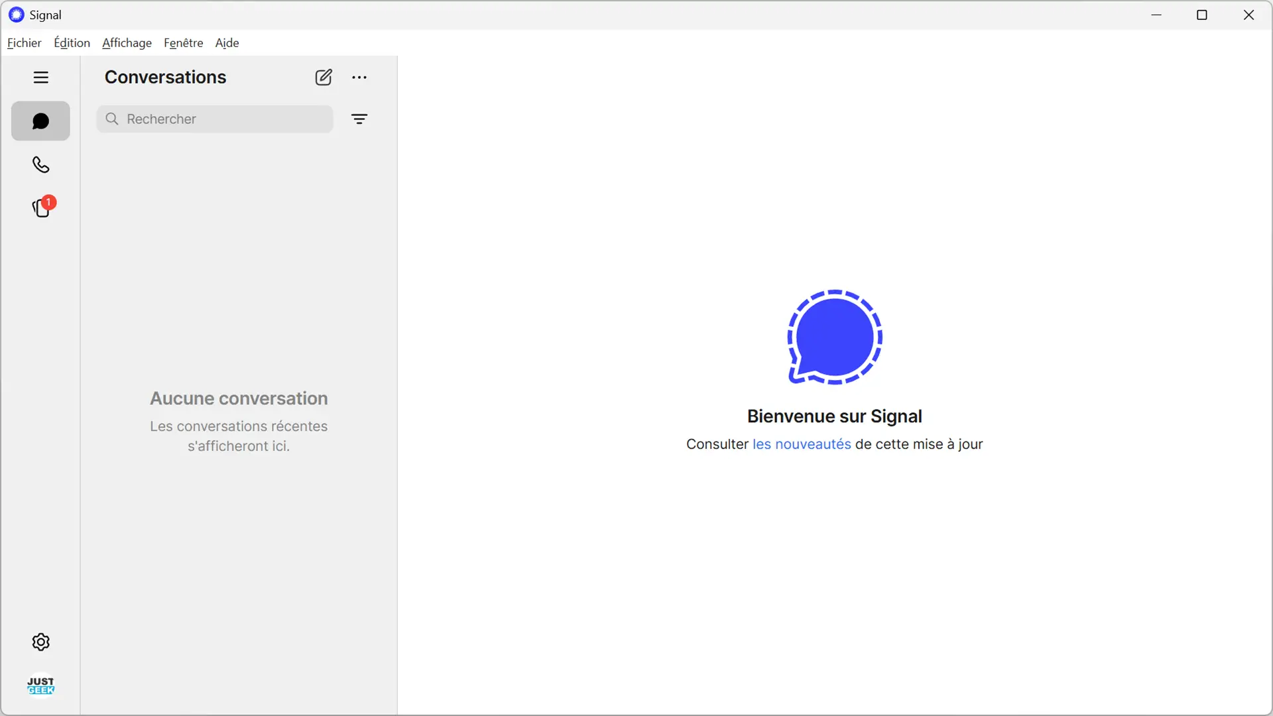
Task: Toggle the hamburger navigation menu
Action: click(40, 78)
